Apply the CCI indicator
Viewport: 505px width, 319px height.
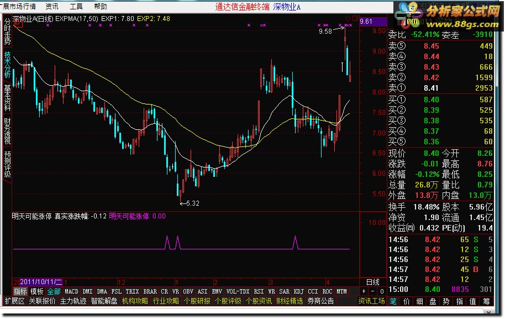pyautogui.click(x=313, y=291)
